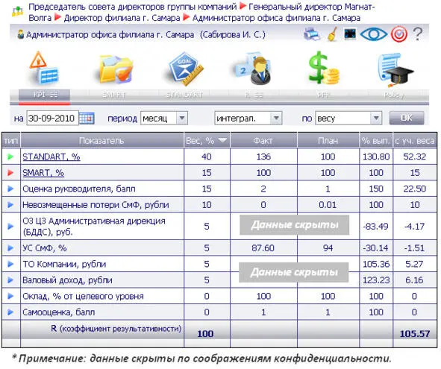Go to Администратор офиса breadcrumb link
441x369 pixels.
coord(276,18)
